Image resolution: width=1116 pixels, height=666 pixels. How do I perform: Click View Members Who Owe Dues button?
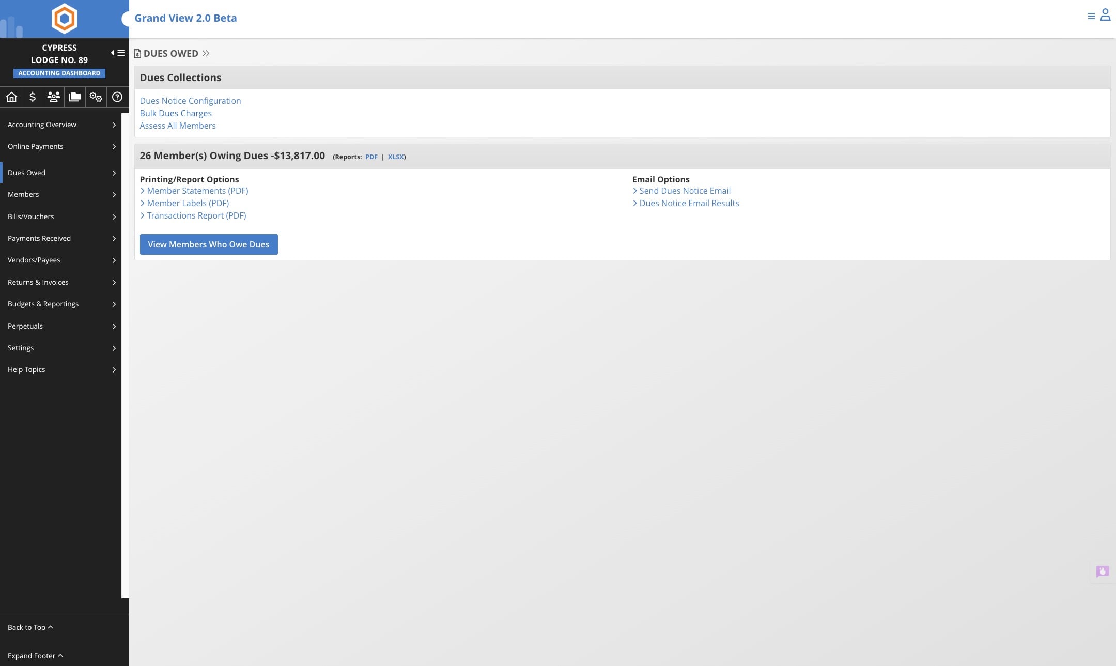(209, 244)
